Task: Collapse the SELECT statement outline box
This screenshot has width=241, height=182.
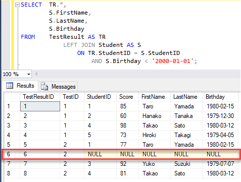Action: tap(17, 5)
